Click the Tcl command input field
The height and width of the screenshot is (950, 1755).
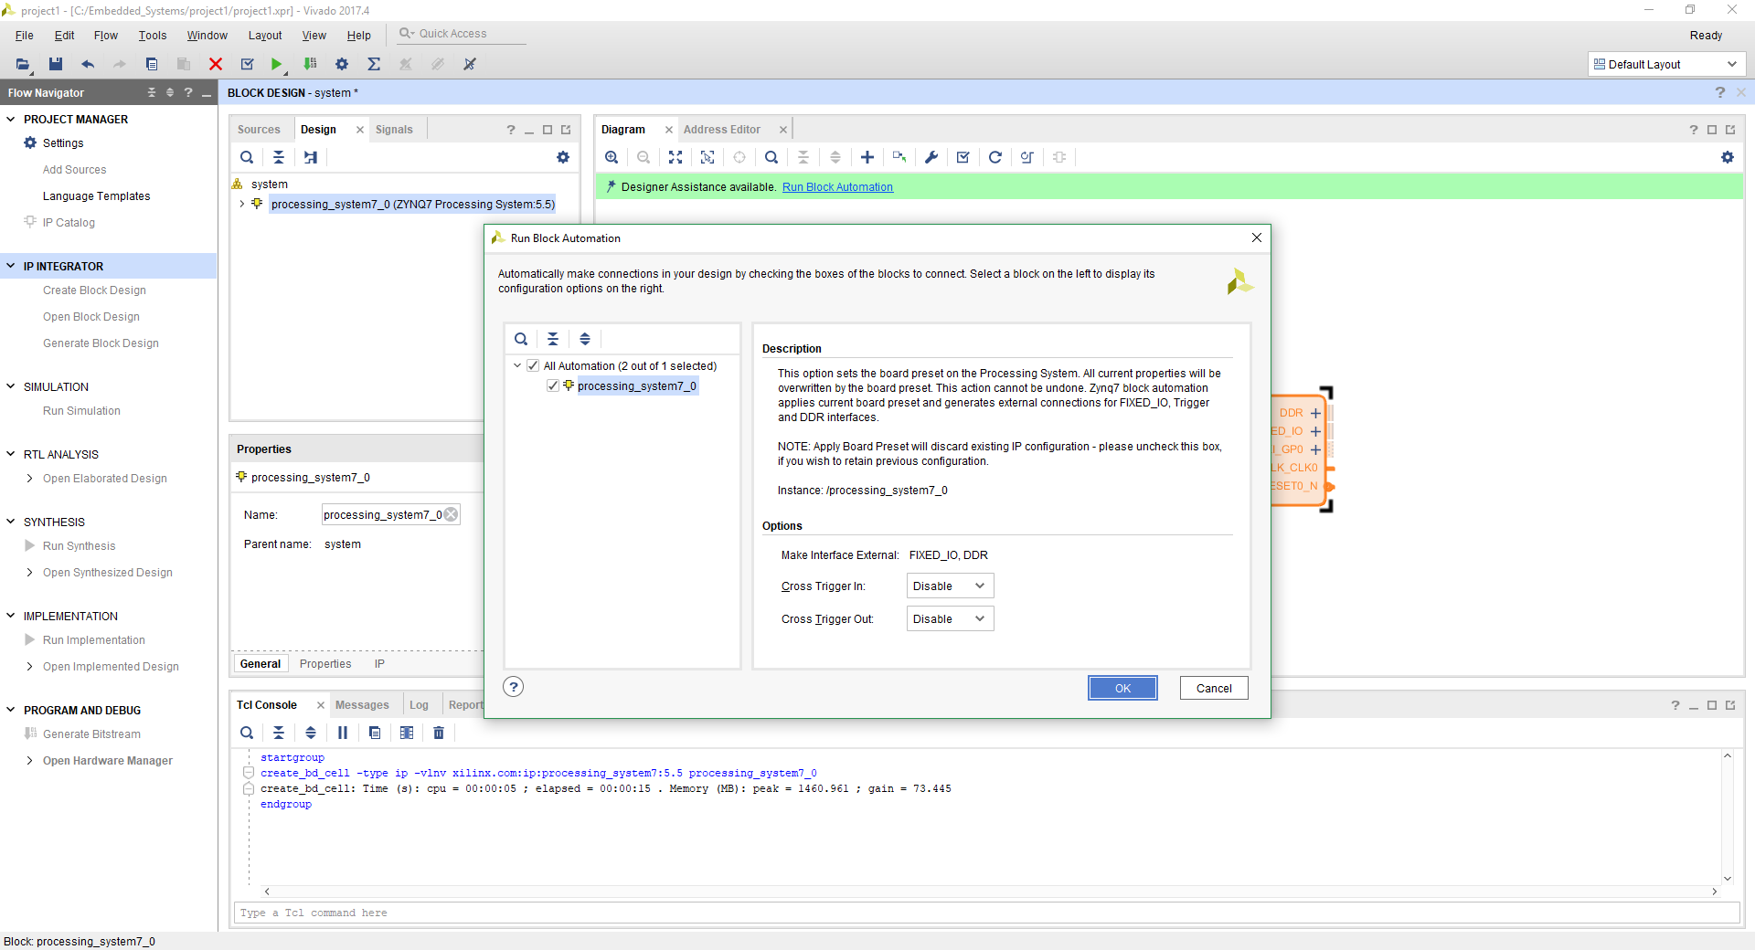coord(987,913)
